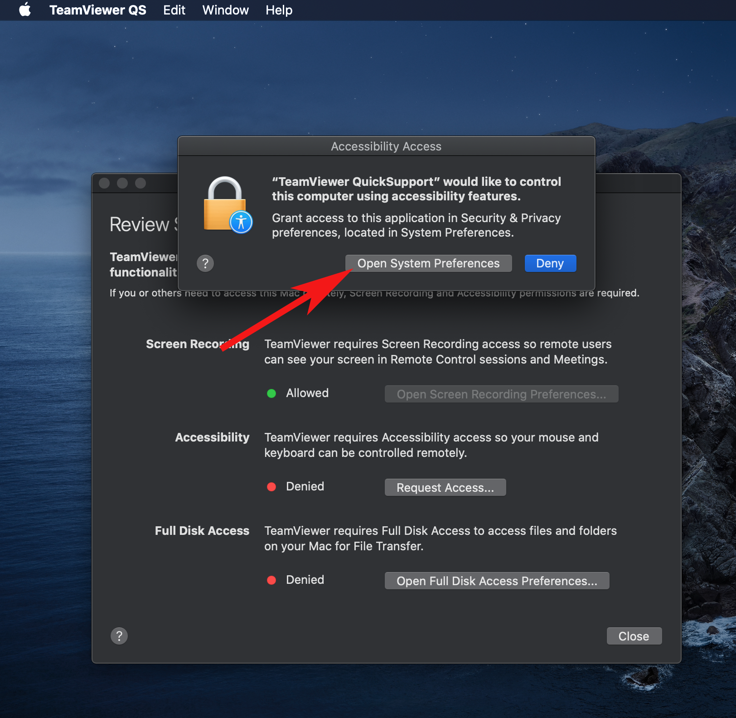Viewport: 736px width, 718px height.
Task: Open Full Disk Access Preferences
Action: tap(497, 581)
